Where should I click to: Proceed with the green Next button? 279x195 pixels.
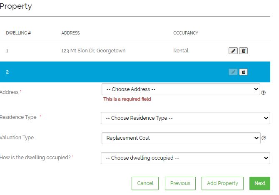pos(260,183)
